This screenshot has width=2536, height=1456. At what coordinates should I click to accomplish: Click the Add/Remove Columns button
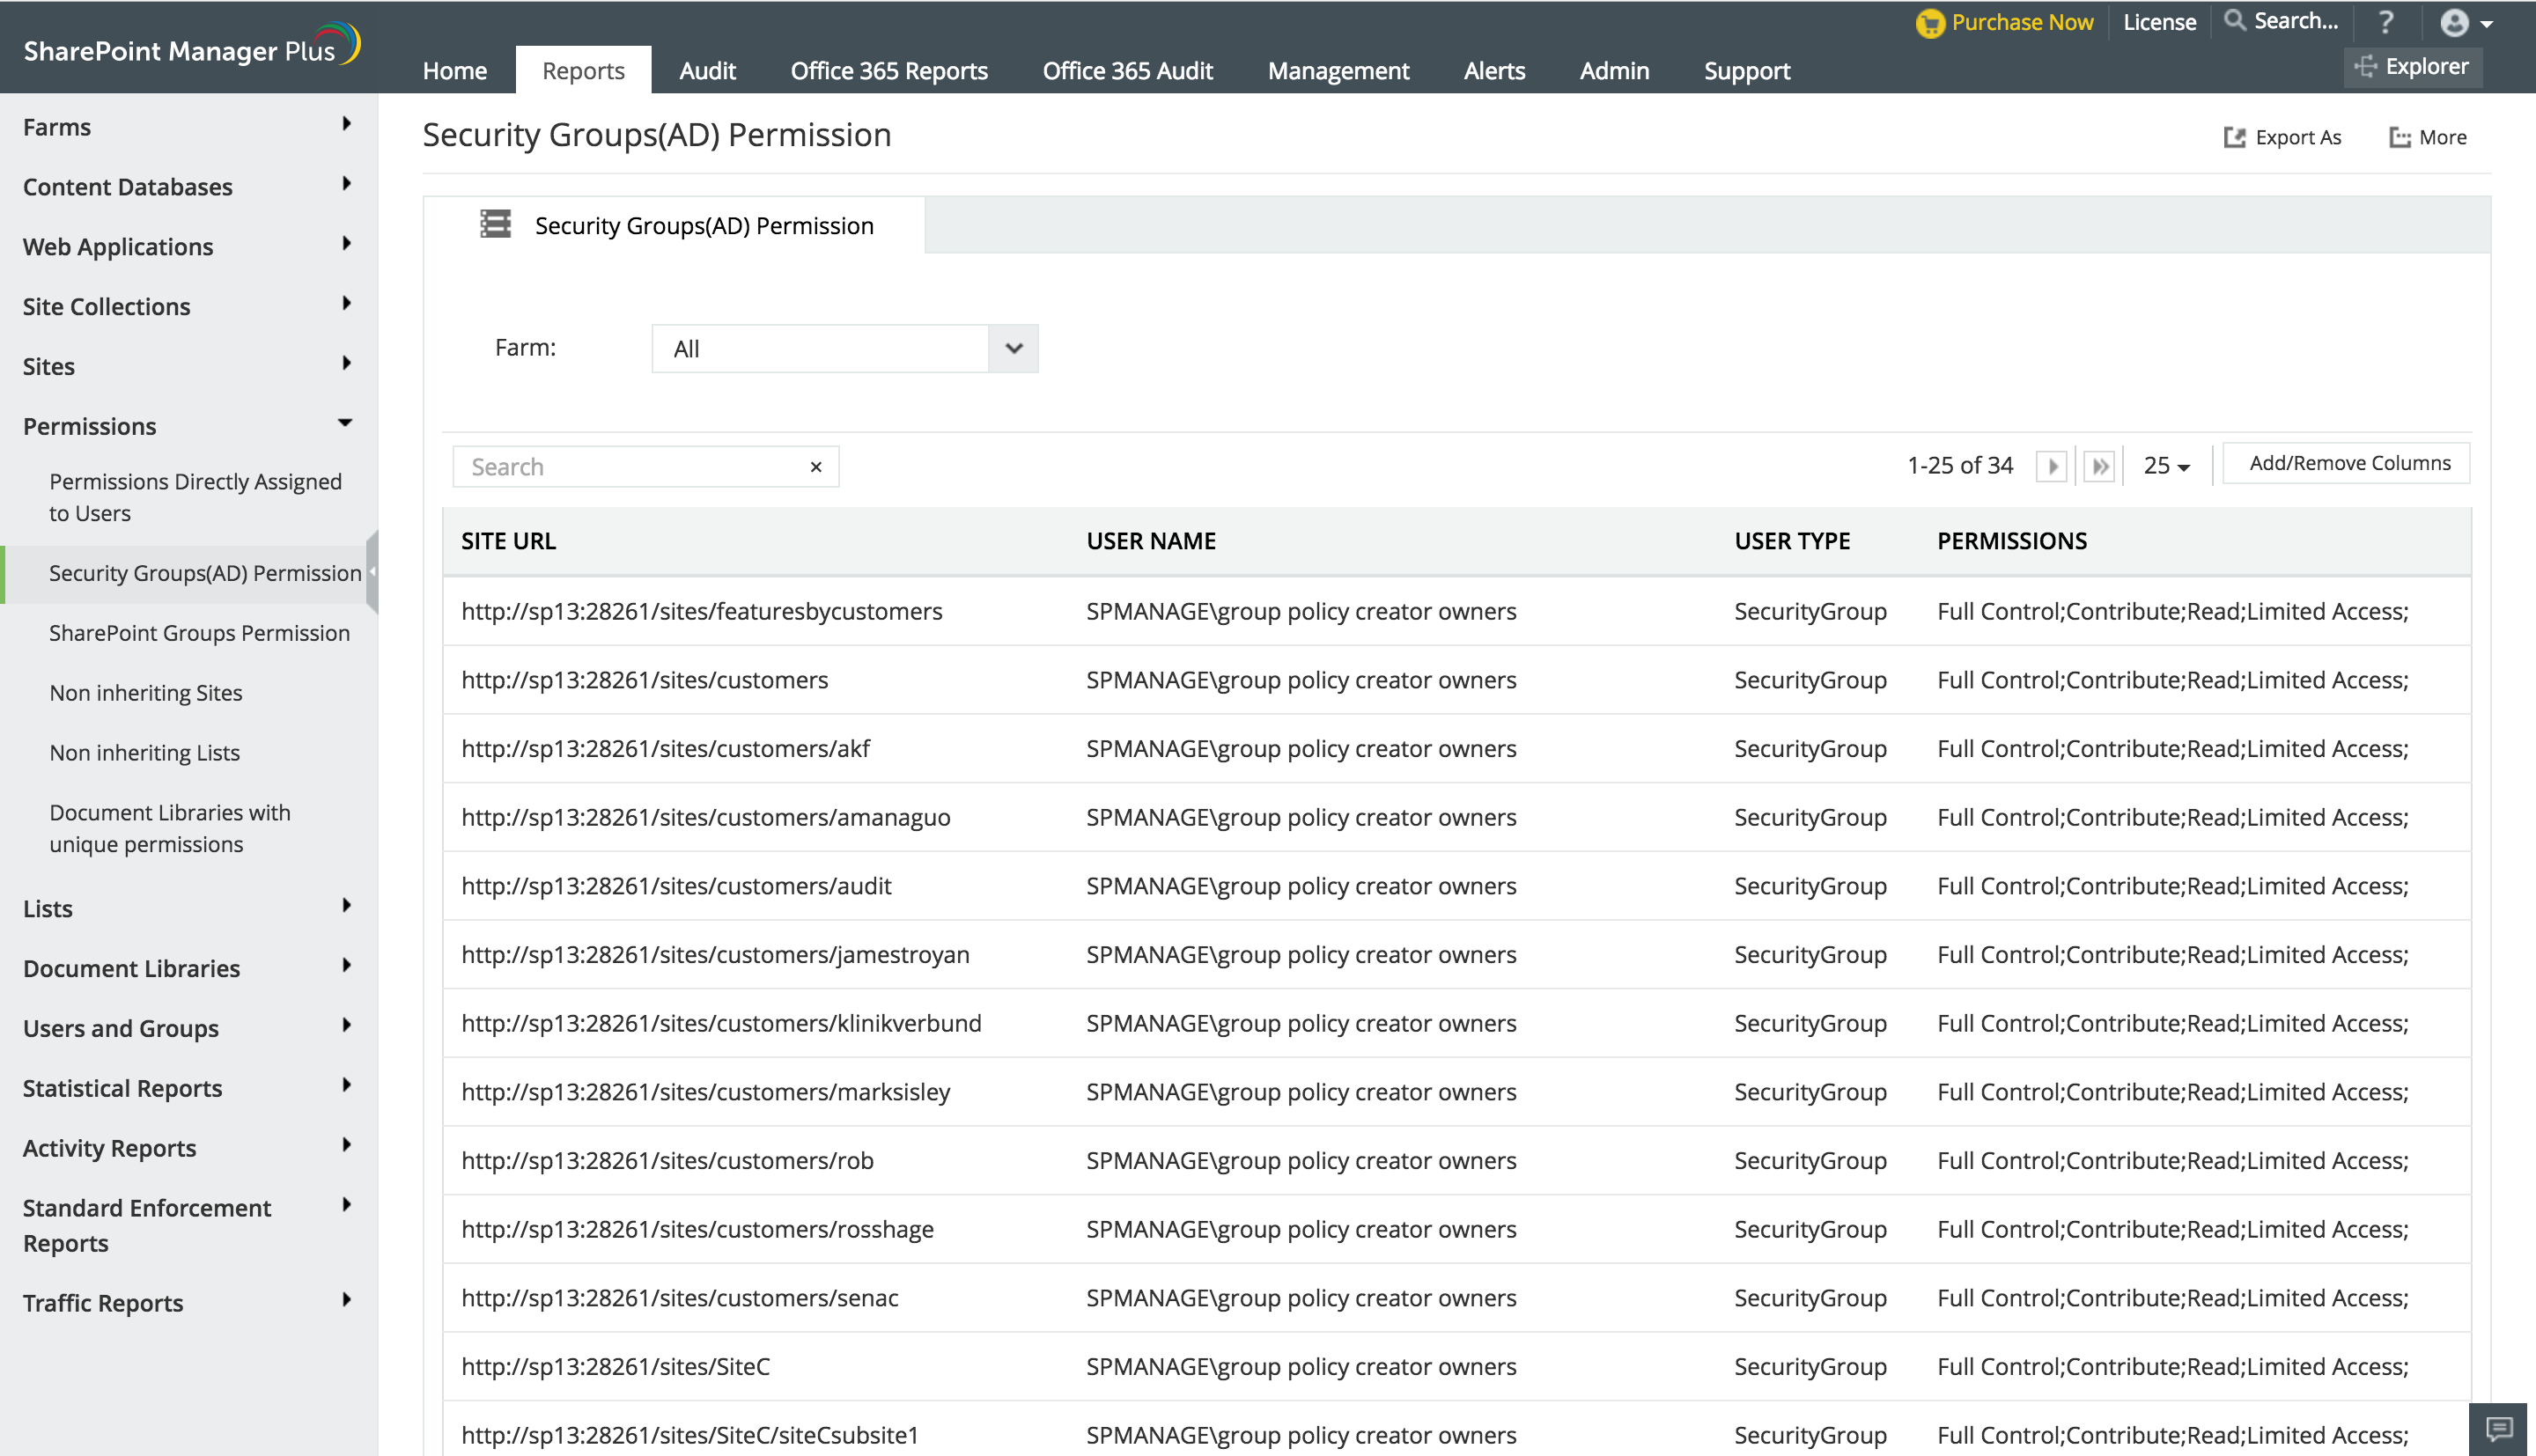click(2349, 464)
